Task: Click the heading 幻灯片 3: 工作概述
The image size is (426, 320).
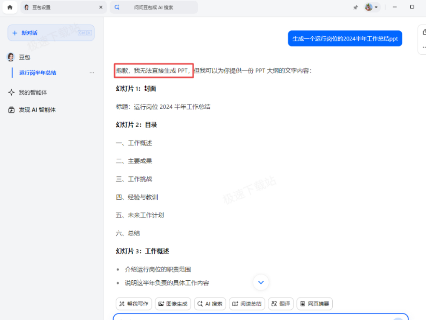Action: (x=142, y=251)
